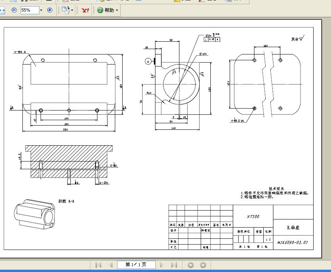Click the 110 dimension under the side view
The height and width of the screenshot is (272, 331).
(x=173, y=128)
